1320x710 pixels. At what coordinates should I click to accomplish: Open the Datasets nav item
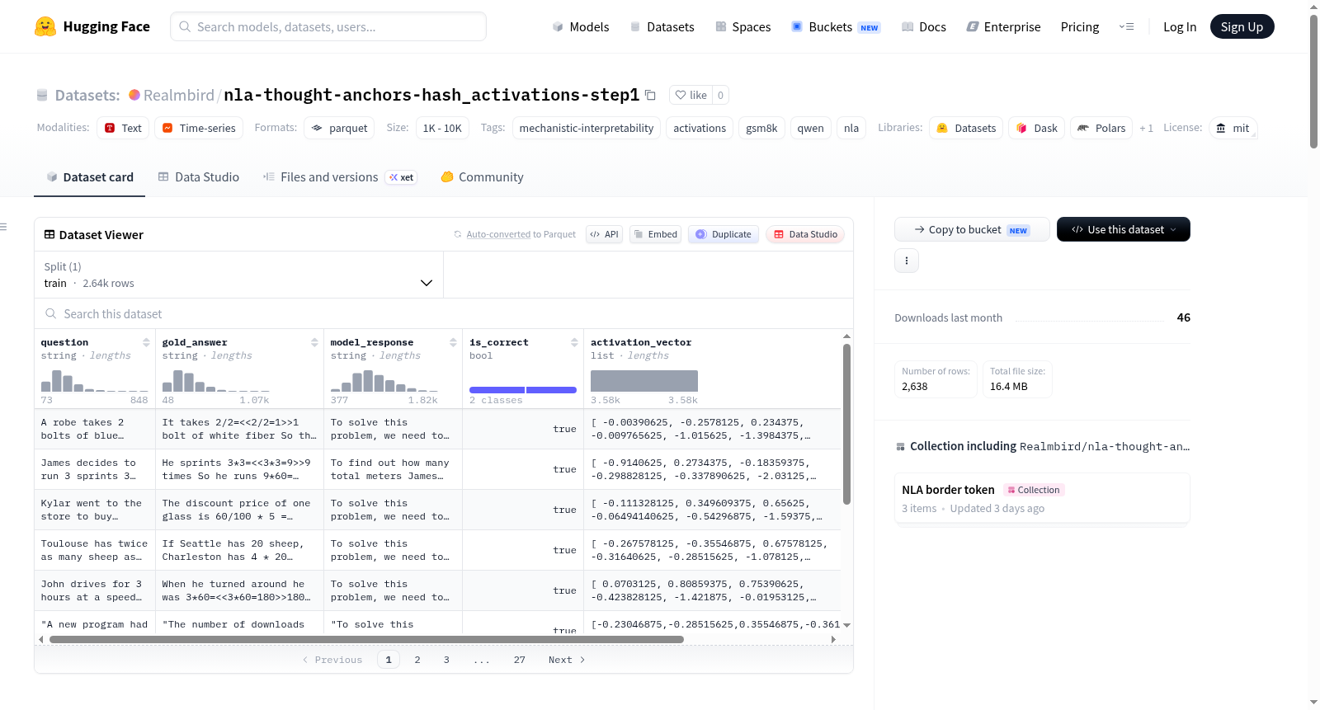(x=662, y=27)
